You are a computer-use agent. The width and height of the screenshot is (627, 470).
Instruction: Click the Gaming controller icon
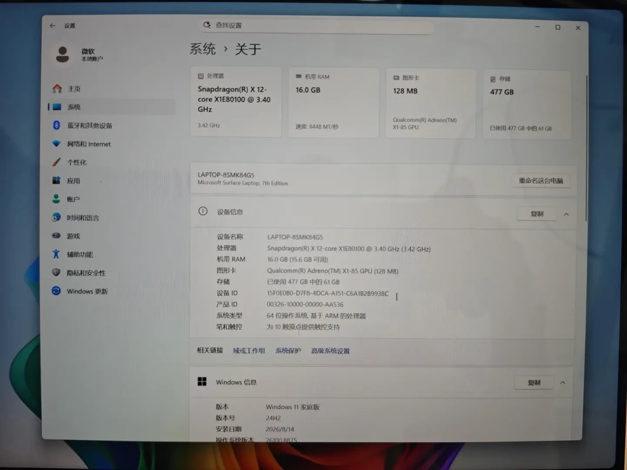[56, 236]
